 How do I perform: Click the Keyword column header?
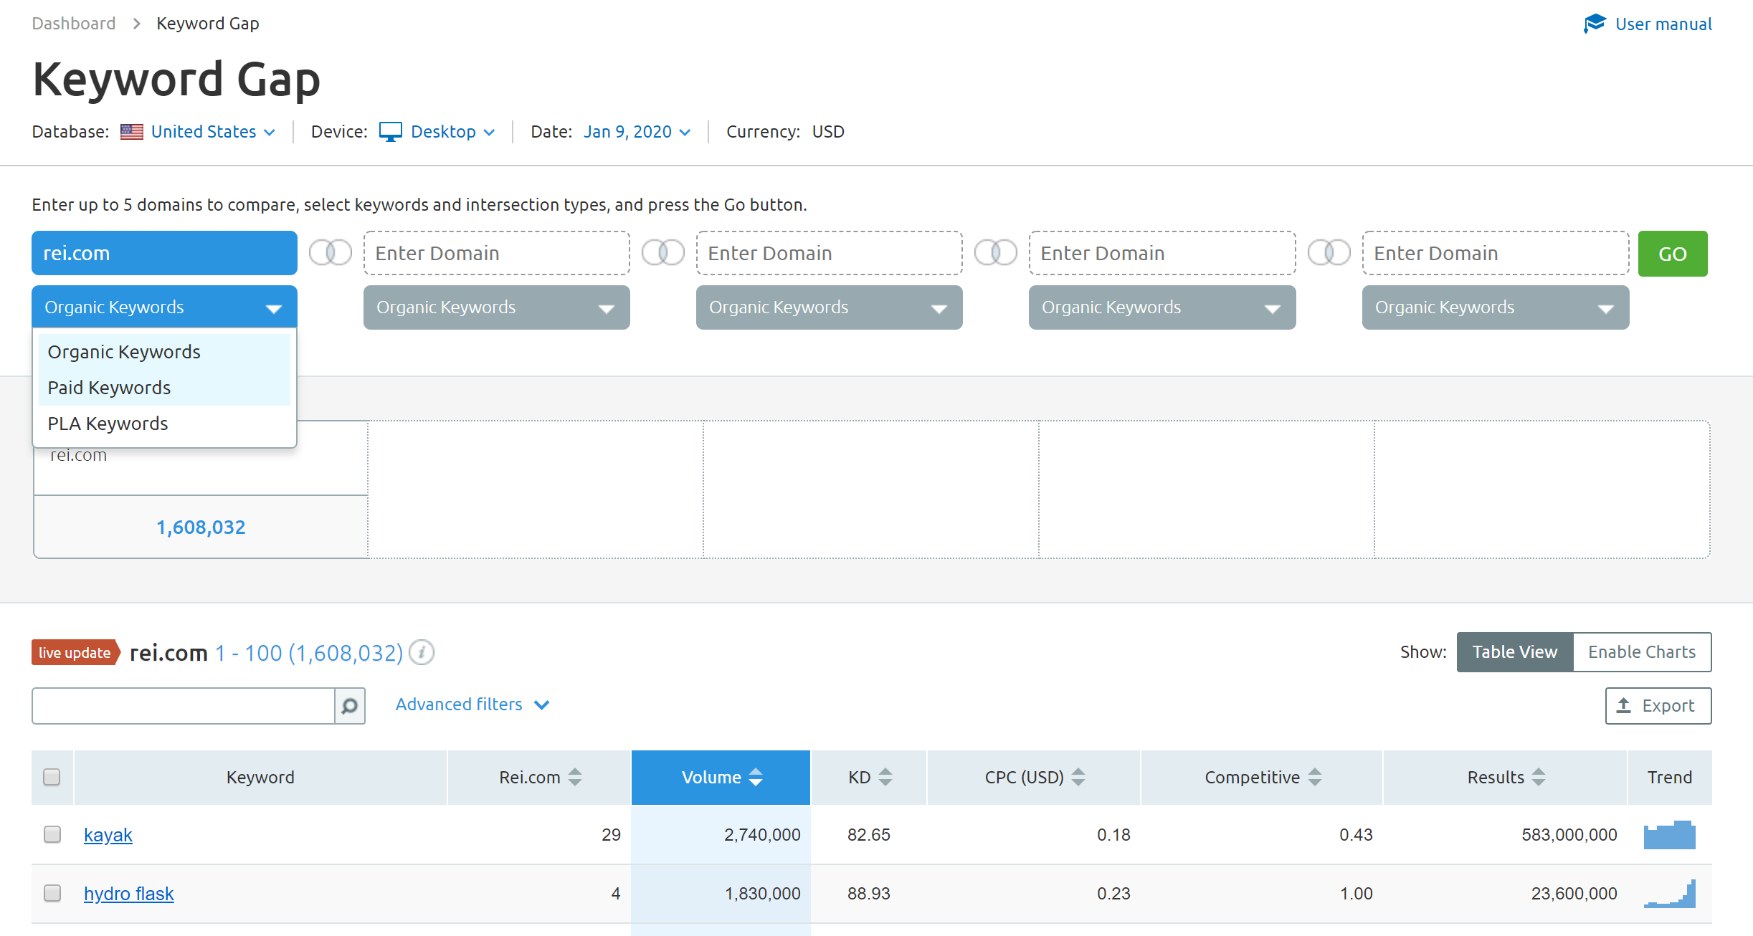click(260, 777)
